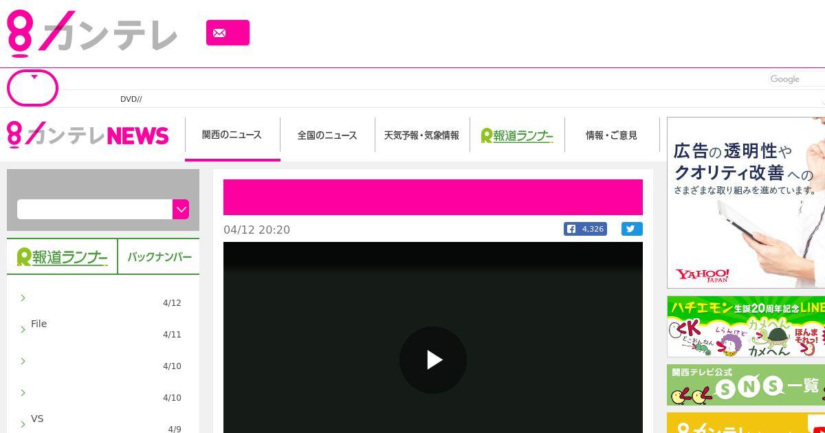This screenshot has height=433, width=825.
Task: Open the 4/12 backnumber row chevron
Action: [23, 298]
